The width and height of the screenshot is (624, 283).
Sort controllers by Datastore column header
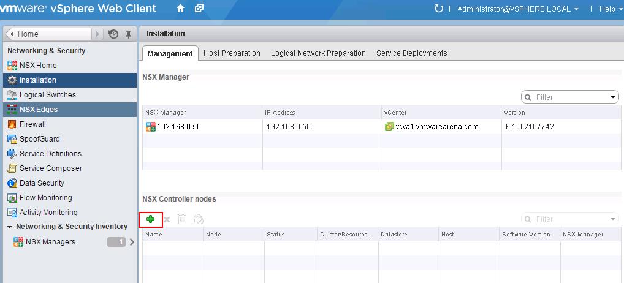(409, 235)
